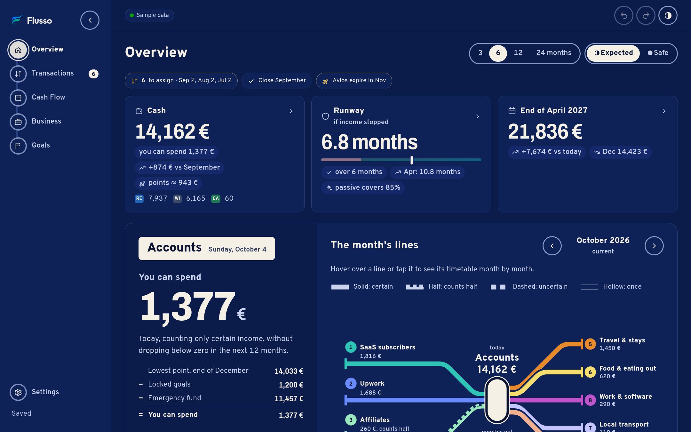
Task: Click the 'over 6 months' pill
Action: [x=354, y=172]
